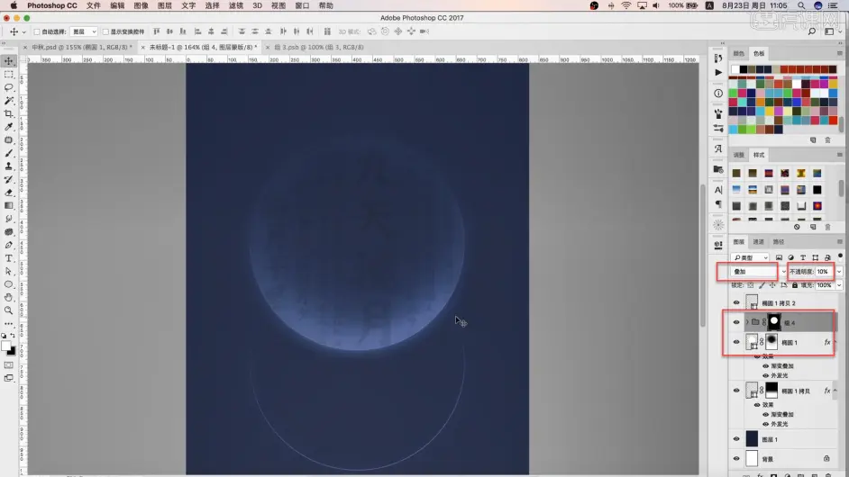Toggle 外发光 effect under 椭圆 1 拷贝

(765, 424)
